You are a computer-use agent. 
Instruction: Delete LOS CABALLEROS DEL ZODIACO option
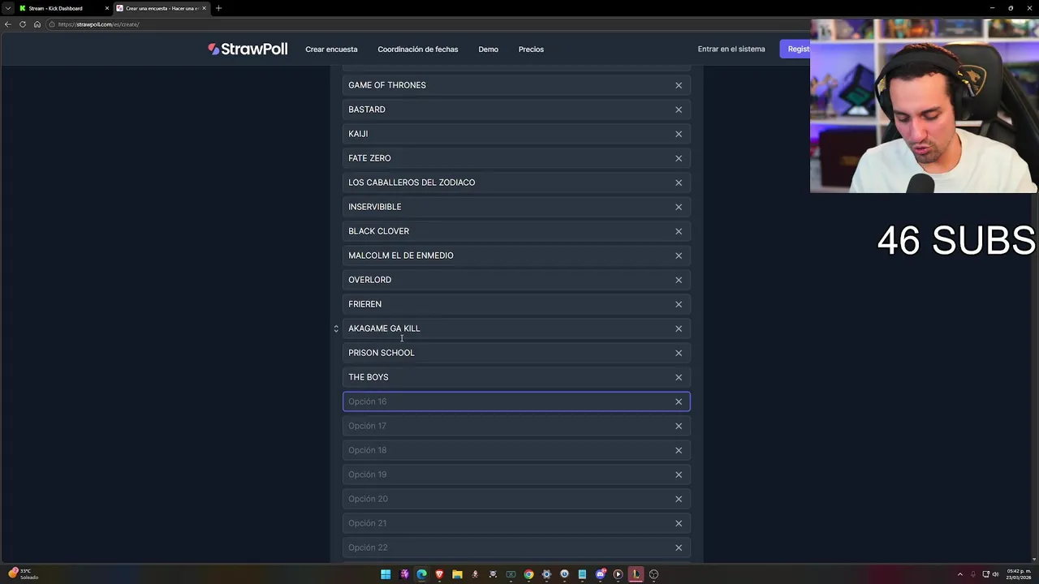pos(679,182)
